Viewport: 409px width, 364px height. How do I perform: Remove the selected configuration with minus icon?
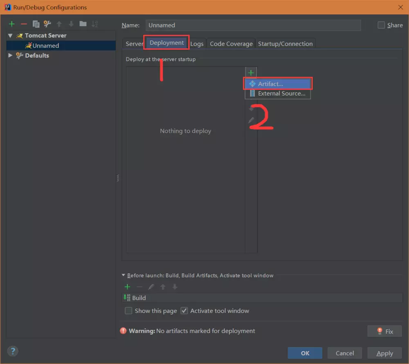(x=23, y=24)
